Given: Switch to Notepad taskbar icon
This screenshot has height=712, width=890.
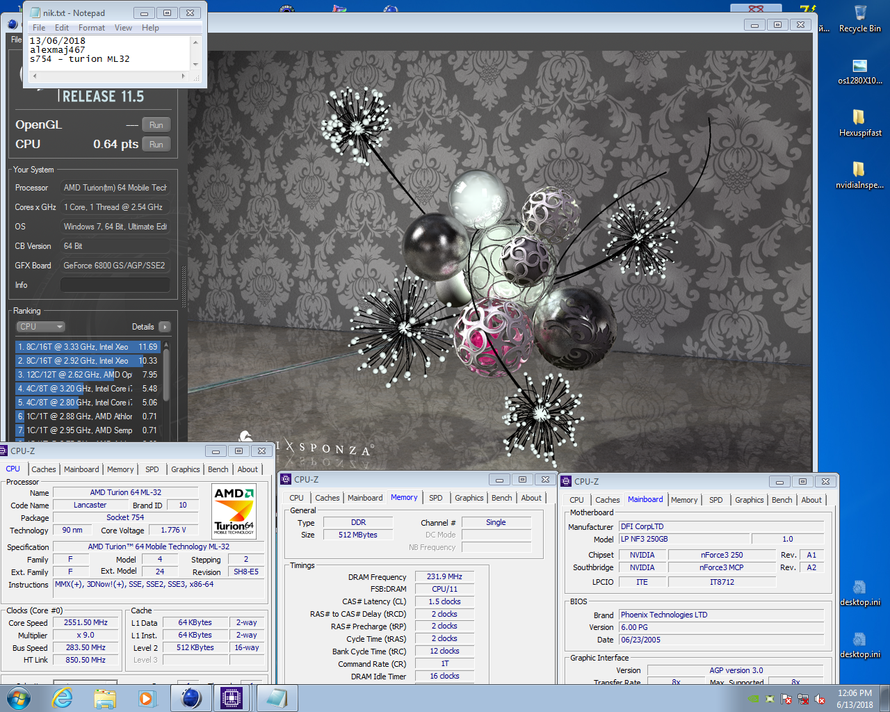Looking at the screenshot, I should (x=276, y=698).
